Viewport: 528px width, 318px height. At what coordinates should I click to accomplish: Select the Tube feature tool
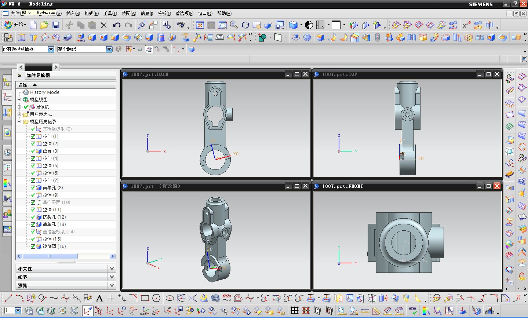(x=68, y=37)
